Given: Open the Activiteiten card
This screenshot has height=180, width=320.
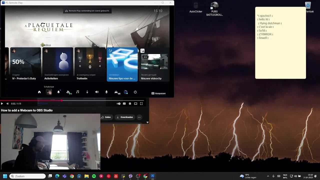Looking at the screenshot, I should pos(58,64).
